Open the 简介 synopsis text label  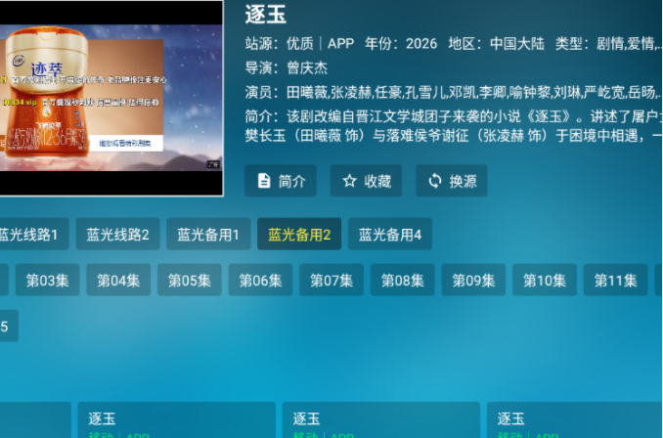pyautogui.click(x=292, y=181)
